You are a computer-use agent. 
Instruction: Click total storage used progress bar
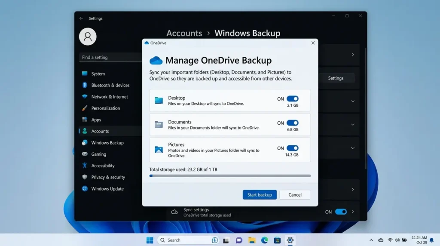pos(230,176)
